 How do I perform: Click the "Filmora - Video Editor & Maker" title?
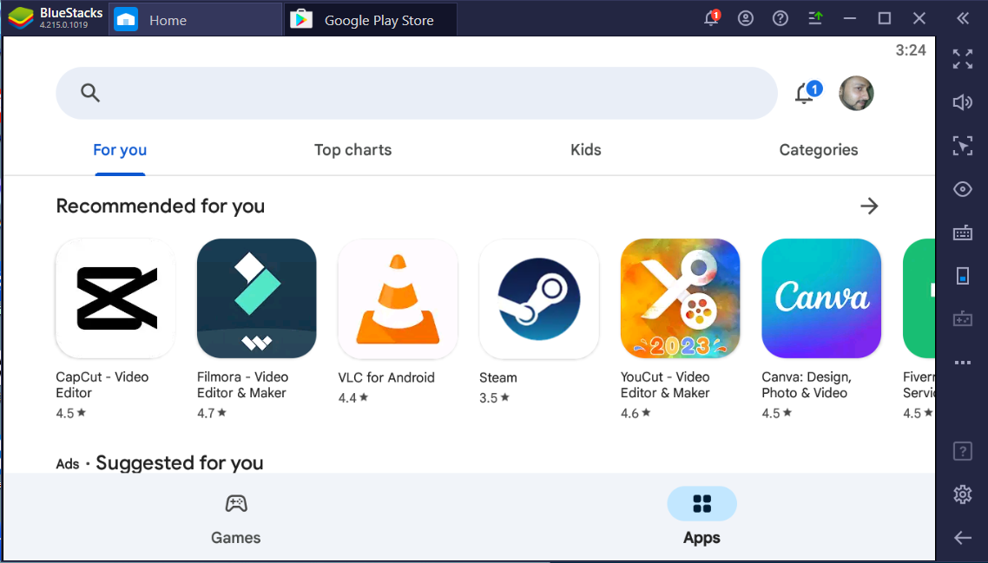(242, 385)
